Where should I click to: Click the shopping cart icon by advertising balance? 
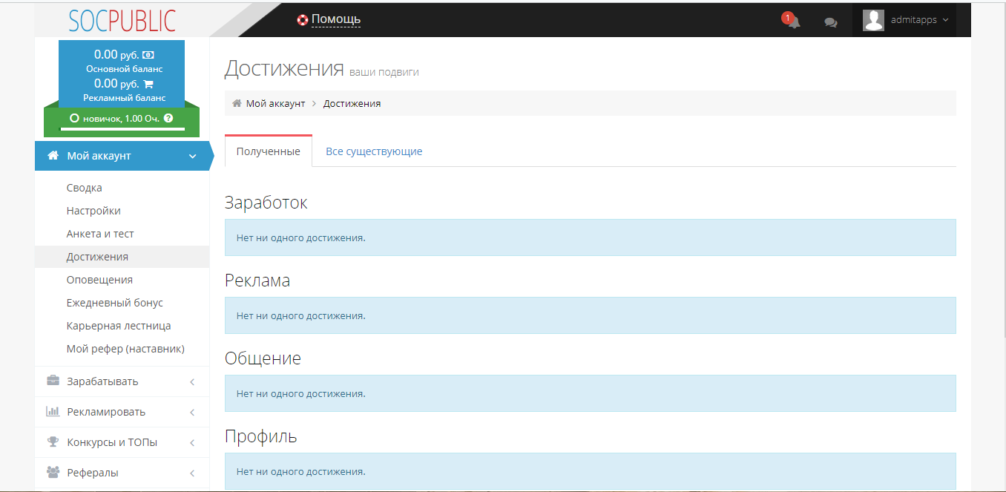[148, 84]
